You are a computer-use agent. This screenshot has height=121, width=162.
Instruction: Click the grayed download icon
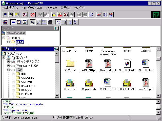[x=40, y=15]
